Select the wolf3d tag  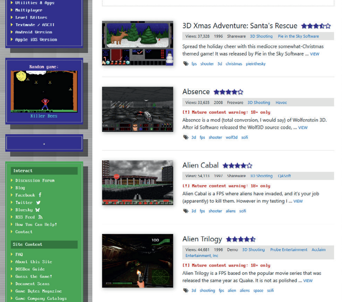[231, 137]
